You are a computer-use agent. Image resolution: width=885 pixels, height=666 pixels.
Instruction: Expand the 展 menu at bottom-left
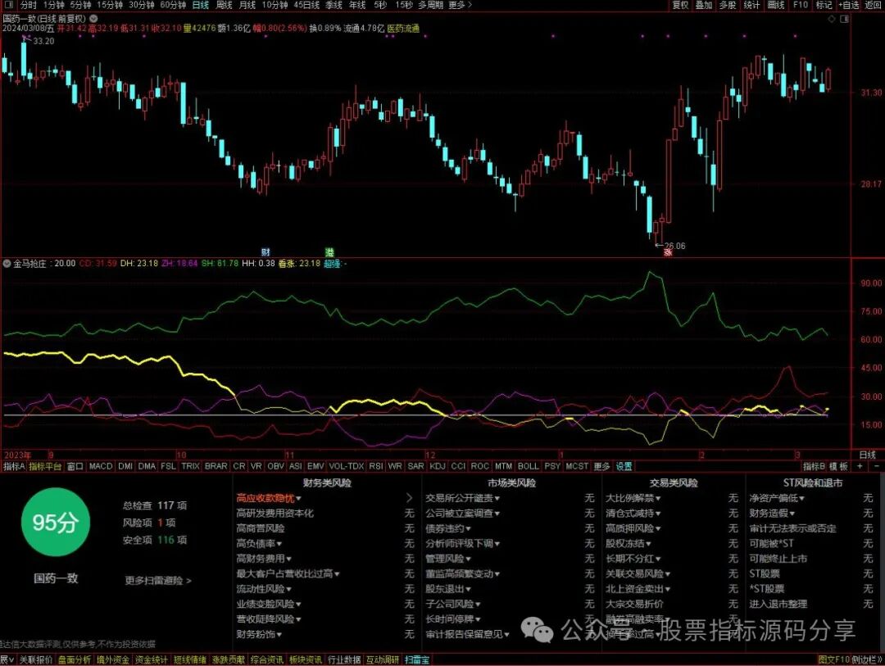point(7,659)
